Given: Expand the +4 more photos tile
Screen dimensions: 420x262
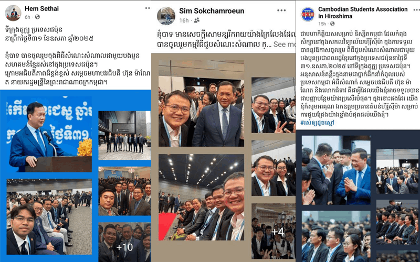Looking at the screenshot, I should tap(274, 231).
